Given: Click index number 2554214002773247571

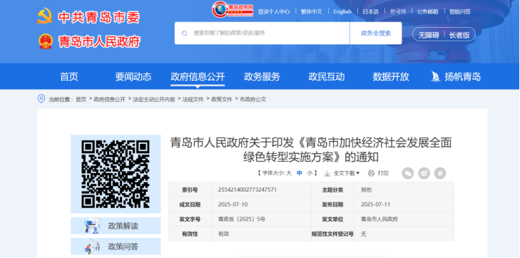Looking at the screenshot, I should point(248,190).
